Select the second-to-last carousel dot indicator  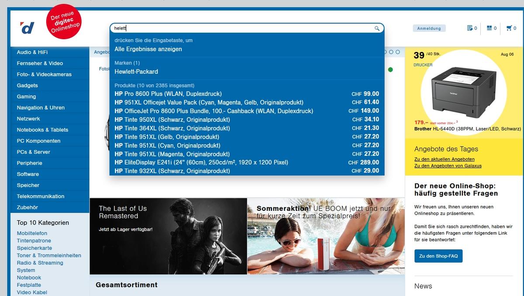point(391,52)
